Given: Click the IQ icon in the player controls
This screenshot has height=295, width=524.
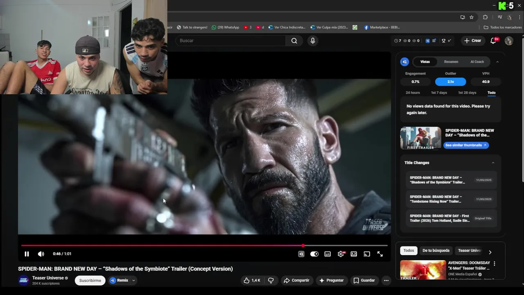Looking at the screenshot, I should pyautogui.click(x=301, y=254).
